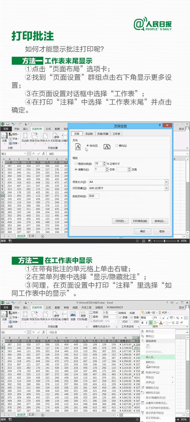Screen dimensions: 190x422
Task: Select the 横向 landscape radio button
Action: pyautogui.click(x=117, y=145)
